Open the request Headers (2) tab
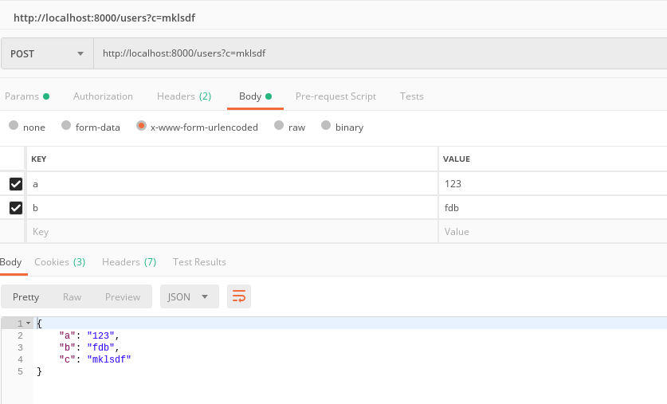 [x=184, y=96]
